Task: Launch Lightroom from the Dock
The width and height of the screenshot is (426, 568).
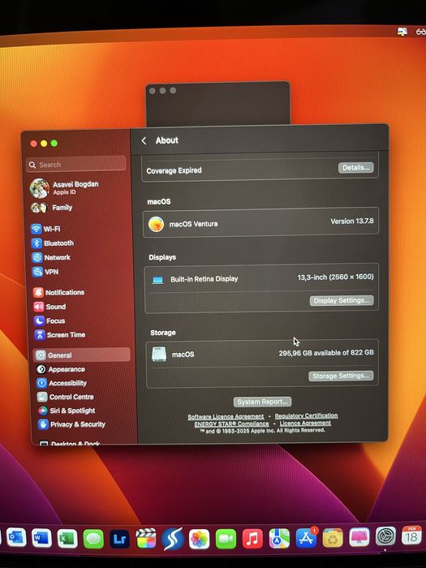Action: [x=119, y=539]
